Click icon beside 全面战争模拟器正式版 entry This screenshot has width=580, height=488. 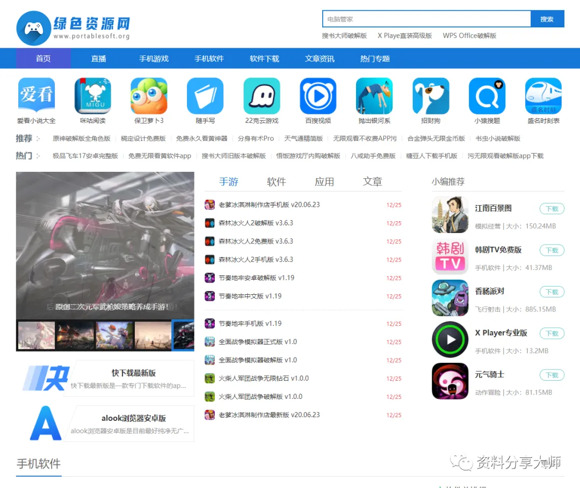click(210, 341)
